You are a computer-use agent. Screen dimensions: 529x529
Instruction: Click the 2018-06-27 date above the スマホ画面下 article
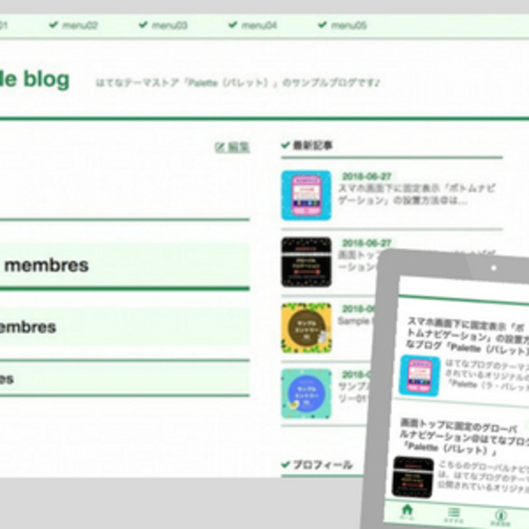click(366, 176)
